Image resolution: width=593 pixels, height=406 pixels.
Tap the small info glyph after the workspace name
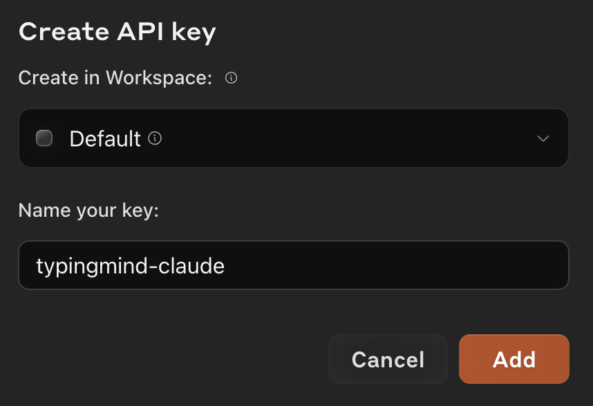(156, 138)
